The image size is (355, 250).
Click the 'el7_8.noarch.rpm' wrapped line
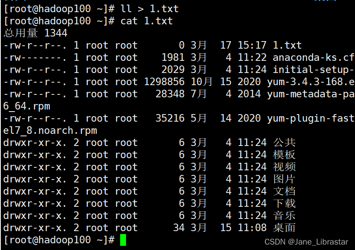click(50, 131)
